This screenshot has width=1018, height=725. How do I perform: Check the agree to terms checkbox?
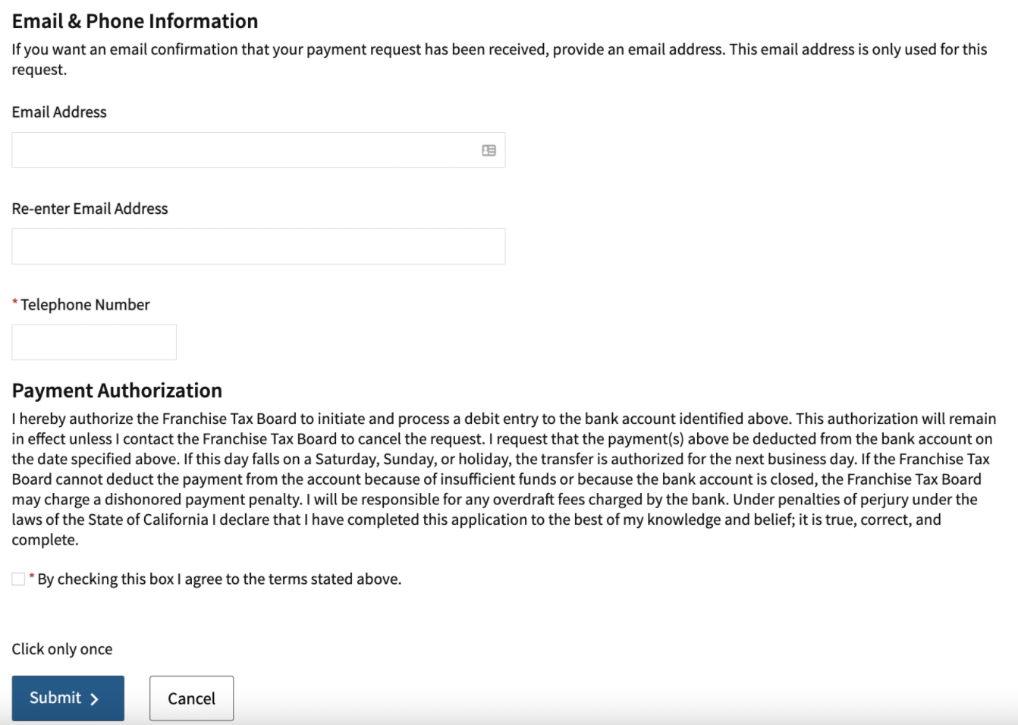[x=18, y=579]
